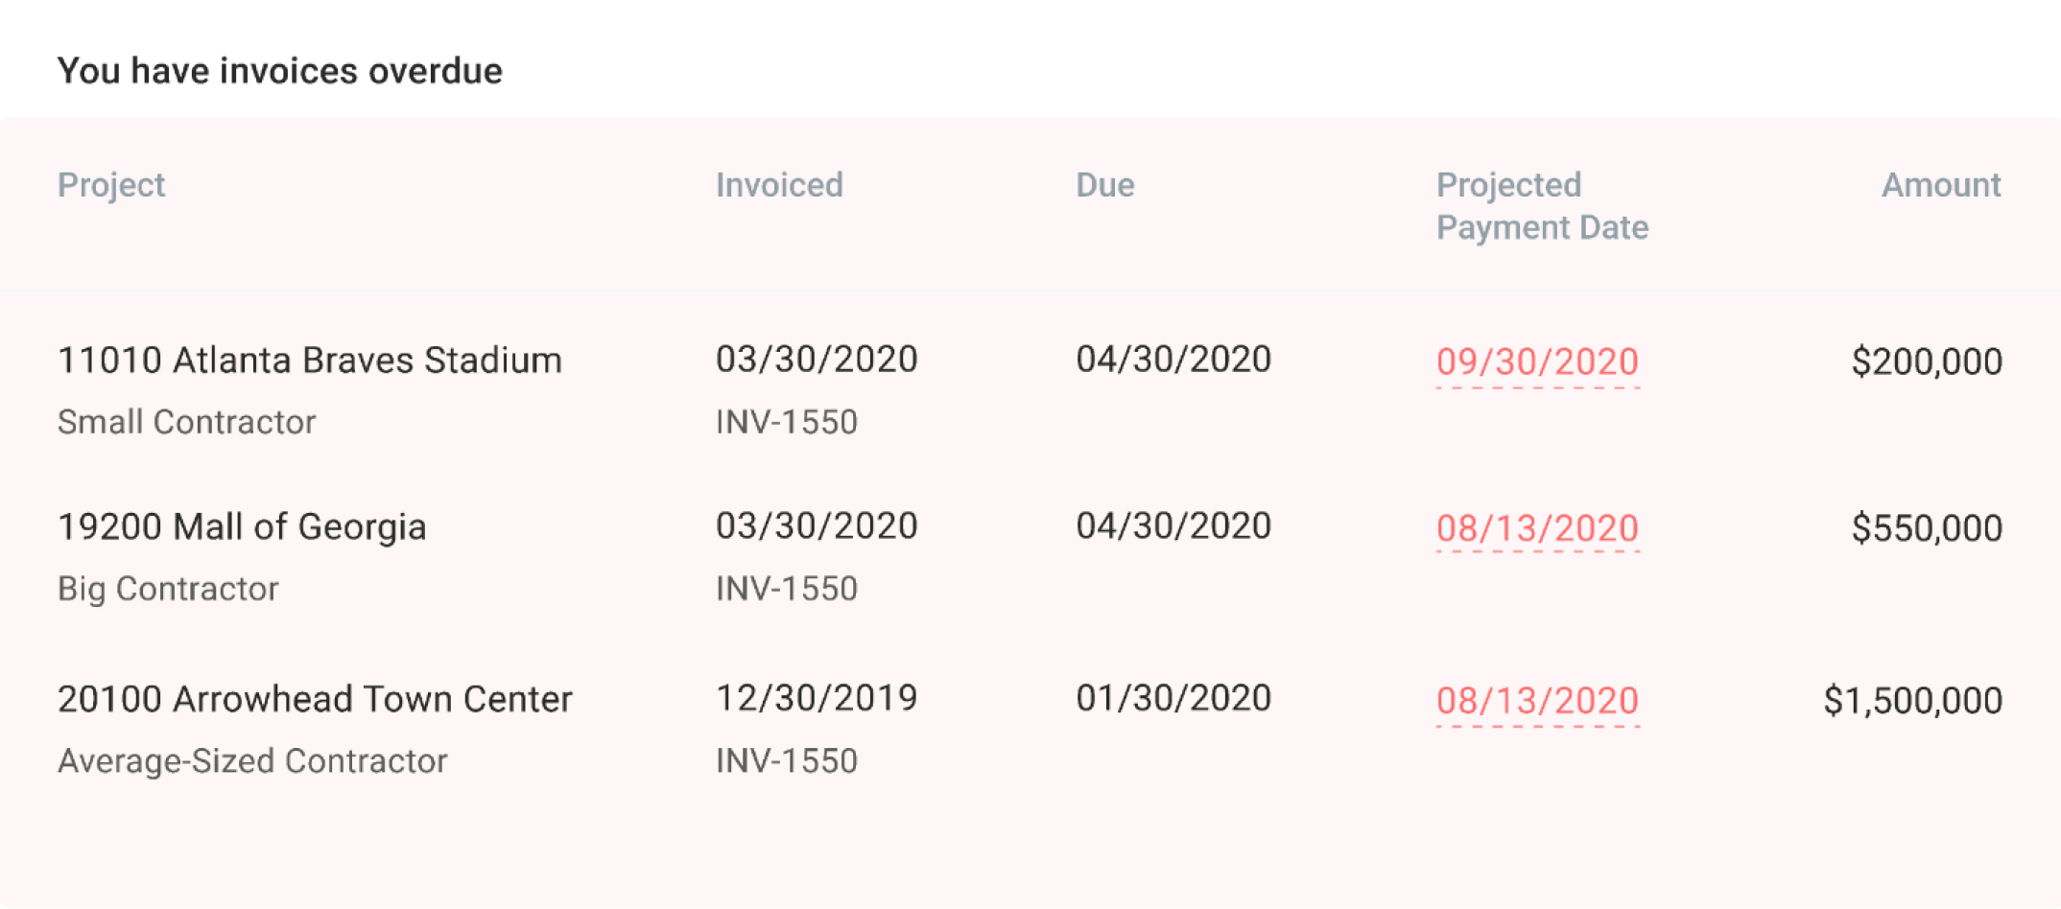Open invoice INV-1550 under Arrowhead Town Center
2061x909 pixels.
click(787, 760)
